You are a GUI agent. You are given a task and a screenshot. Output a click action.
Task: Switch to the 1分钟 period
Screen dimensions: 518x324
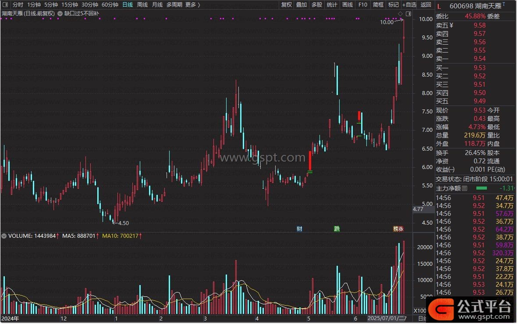coord(34,5)
